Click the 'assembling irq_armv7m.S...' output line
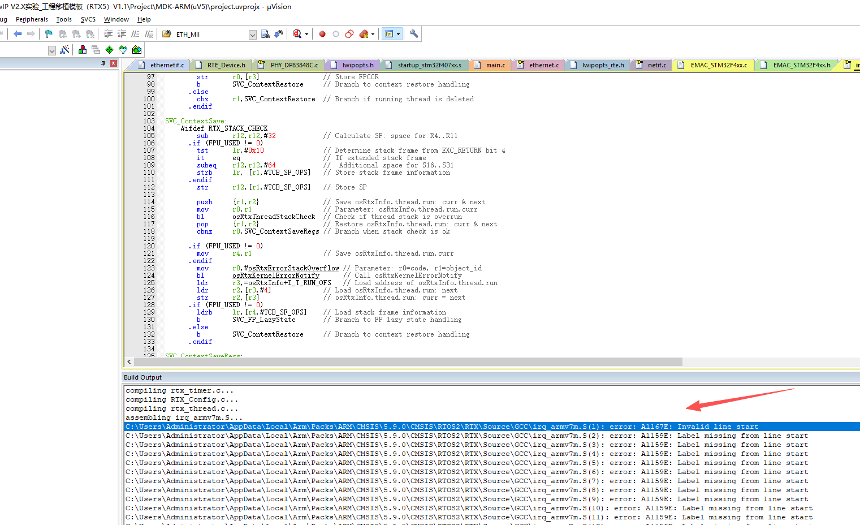This screenshot has height=525, width=860. click(184, 418)
